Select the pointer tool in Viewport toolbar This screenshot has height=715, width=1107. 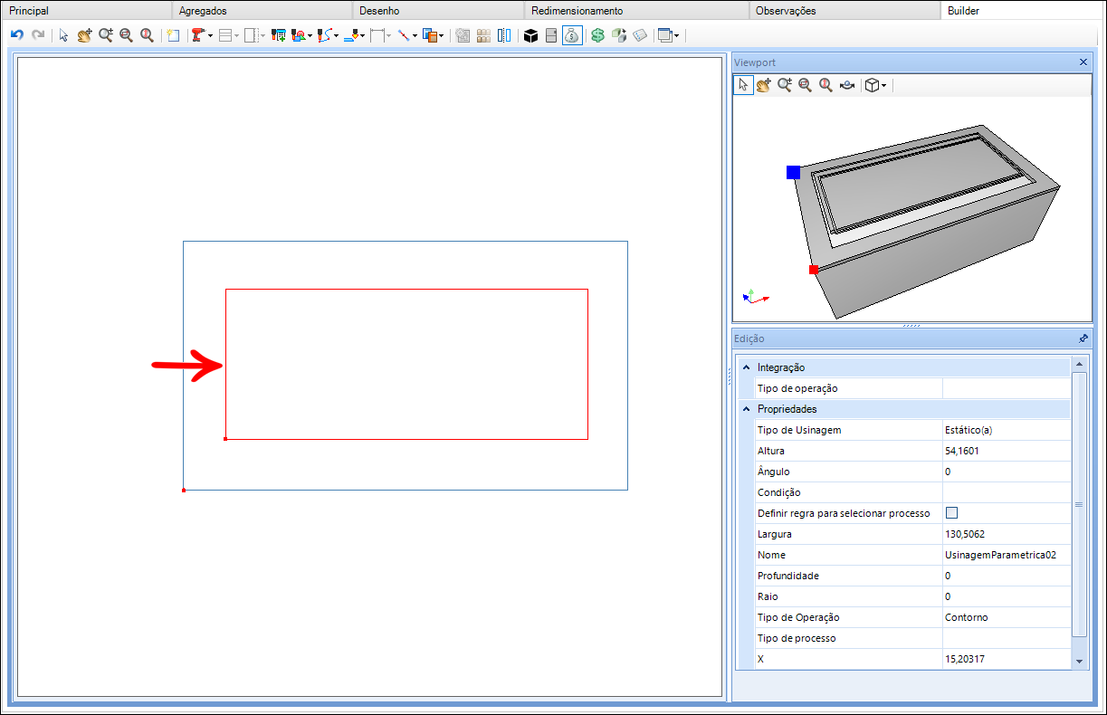tap(743, 85)
